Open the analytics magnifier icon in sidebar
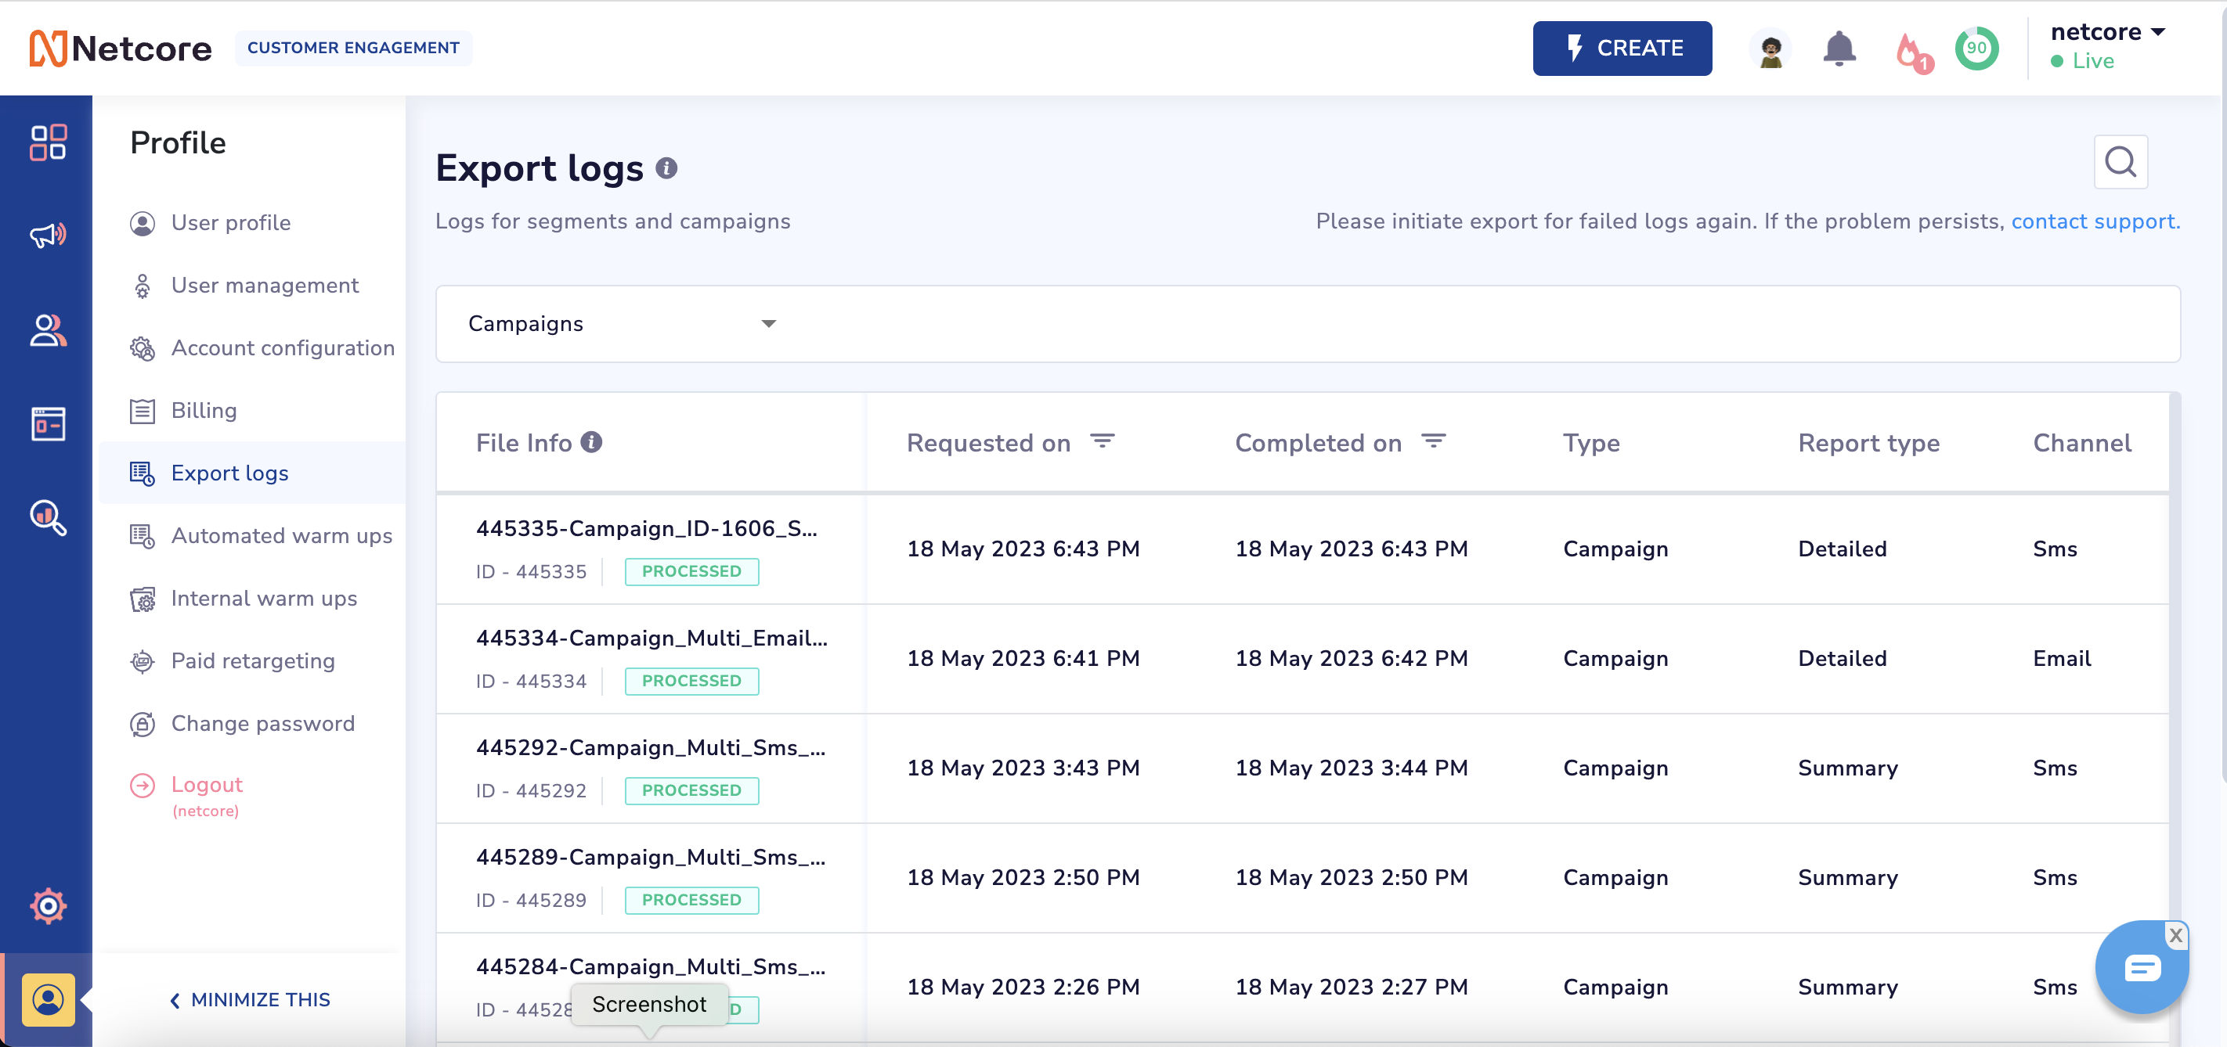The height and width of the screenshot is (1047, 2227). pyautogui.click(x=48, y=517)
